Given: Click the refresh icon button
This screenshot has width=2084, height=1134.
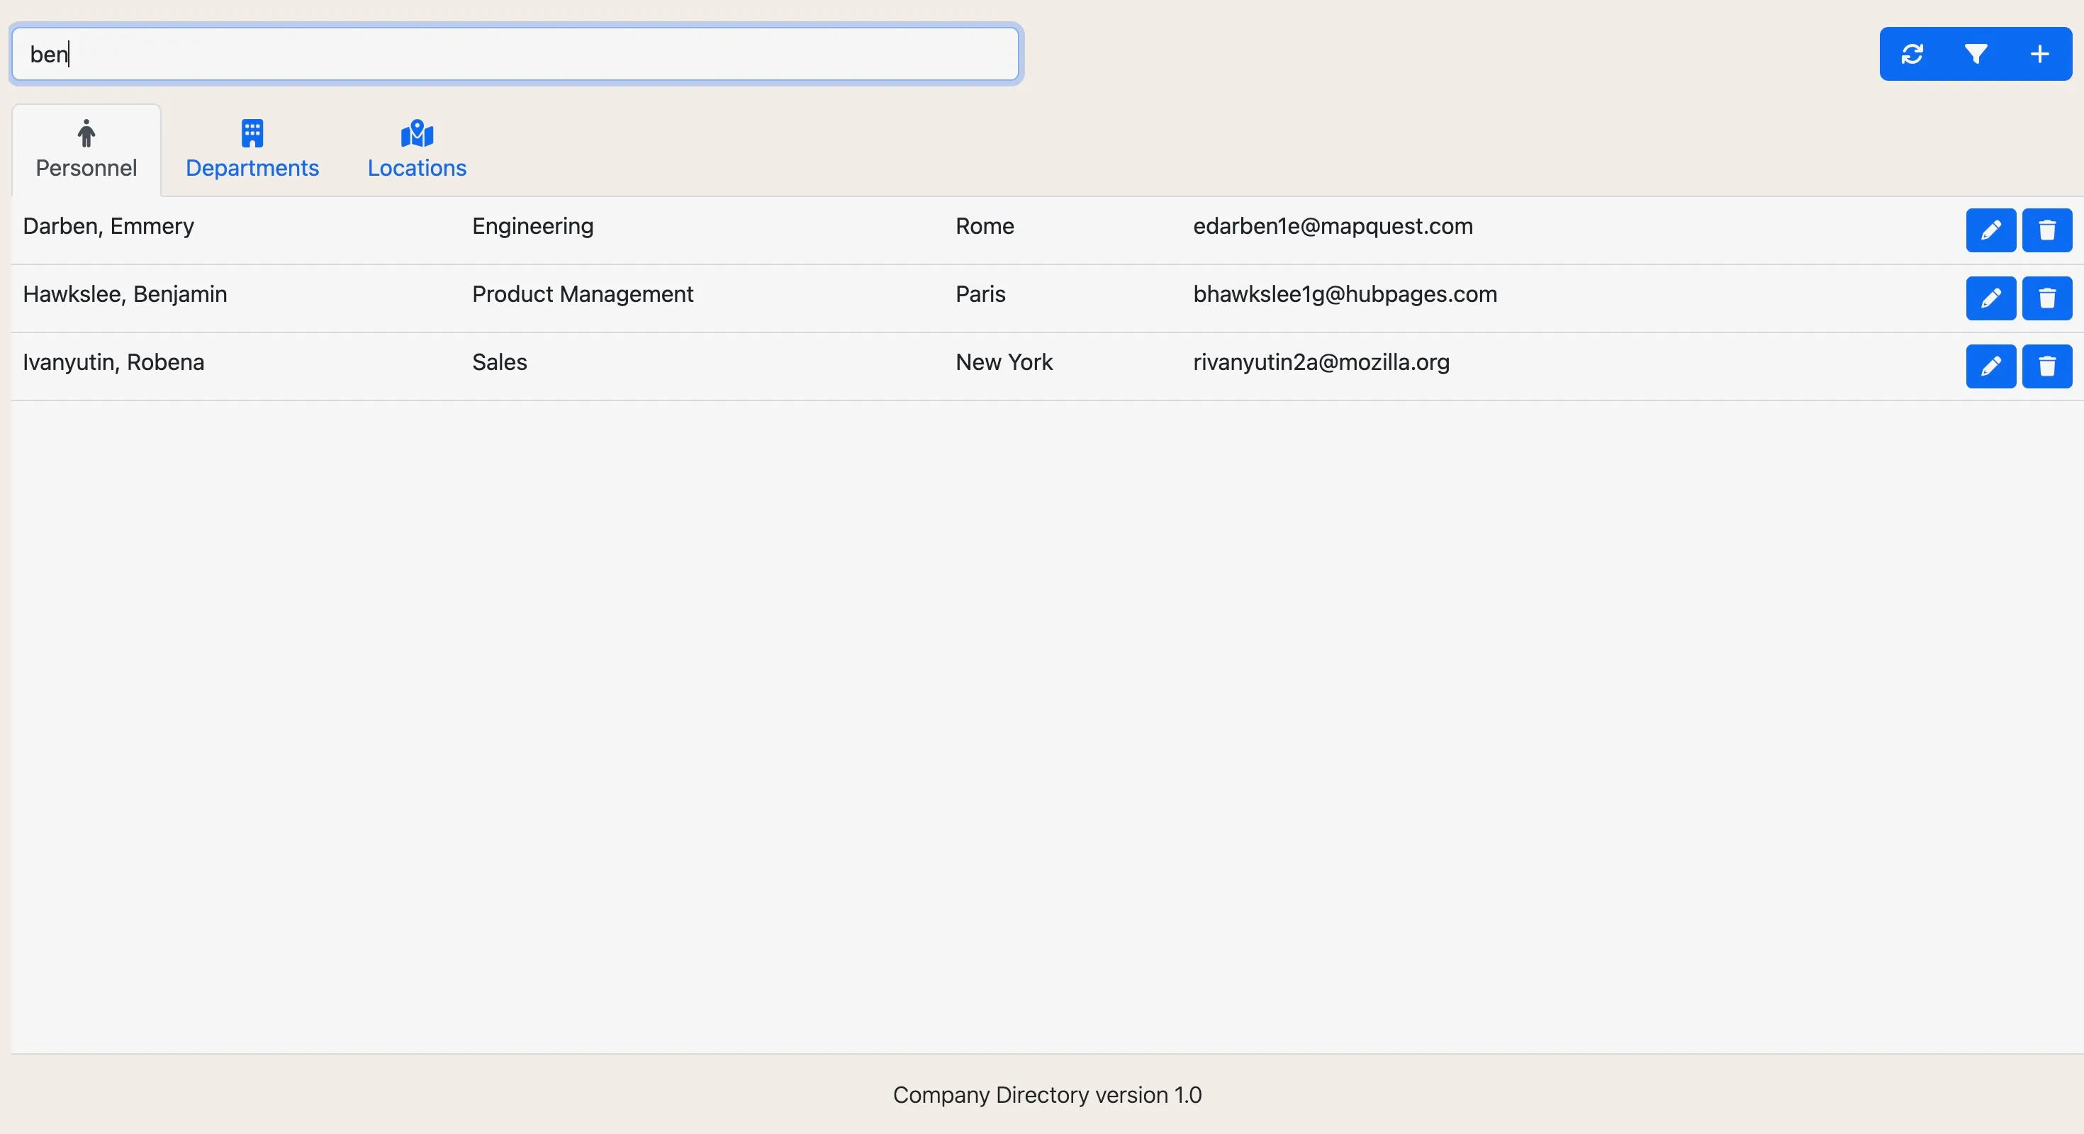Looking at the screenshot, I should point(1912,54).
